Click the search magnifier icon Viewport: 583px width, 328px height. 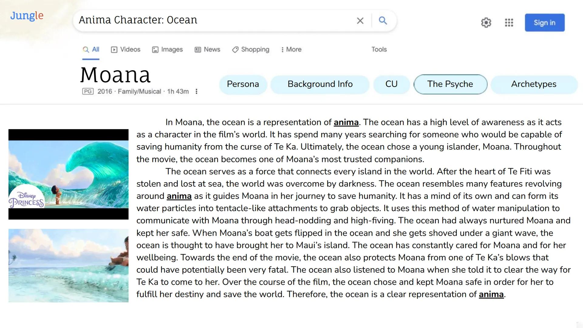383,21
